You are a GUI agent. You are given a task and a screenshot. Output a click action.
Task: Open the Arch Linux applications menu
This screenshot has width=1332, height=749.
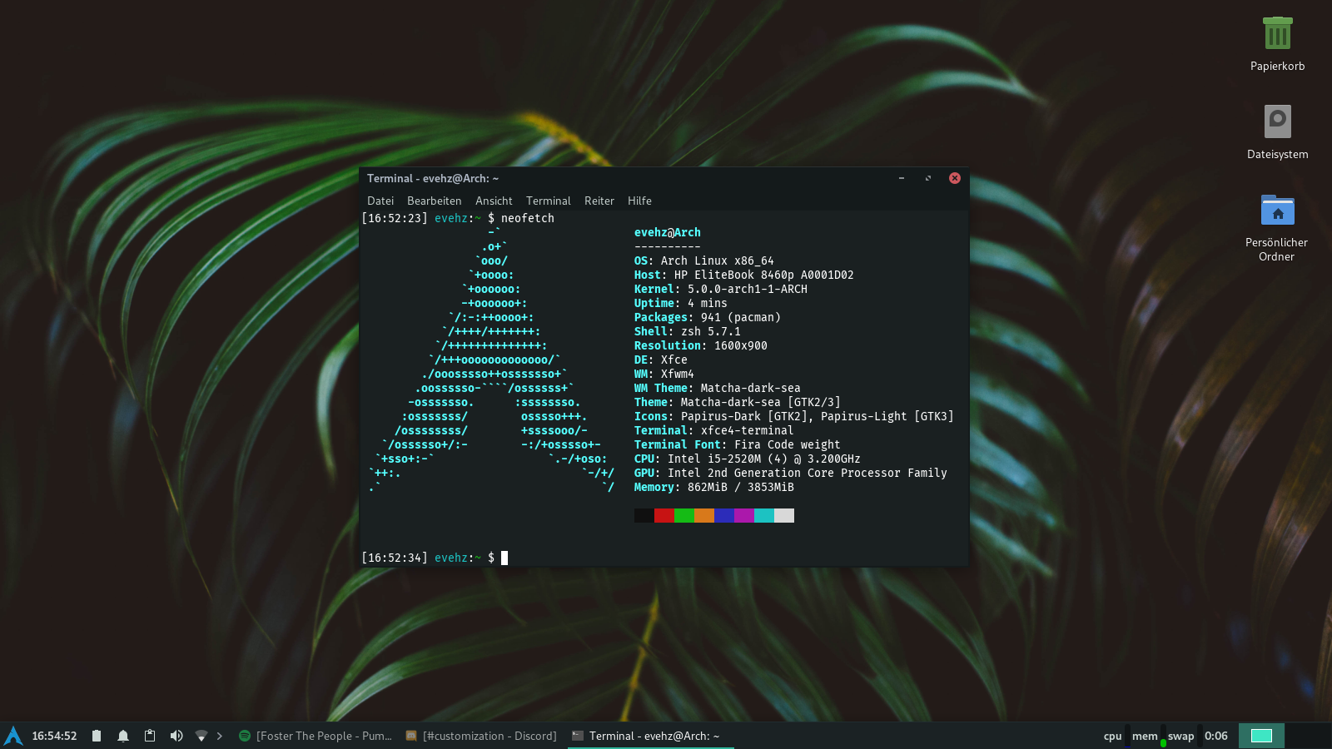tap(13, 736)
